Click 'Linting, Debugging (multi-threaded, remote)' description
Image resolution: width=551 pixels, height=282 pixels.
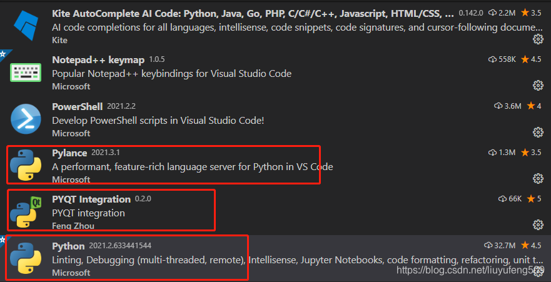297,260
